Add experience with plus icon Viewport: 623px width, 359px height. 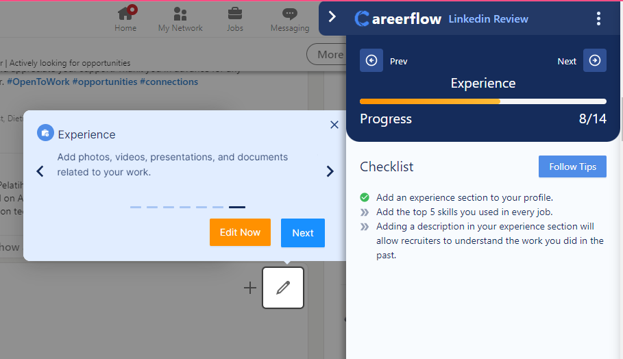tap(250, 288)
